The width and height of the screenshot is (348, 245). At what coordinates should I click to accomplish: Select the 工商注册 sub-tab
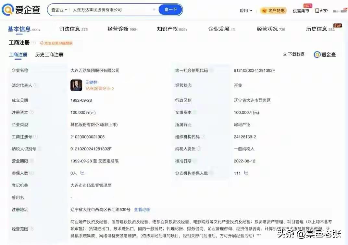coord(18,55)
